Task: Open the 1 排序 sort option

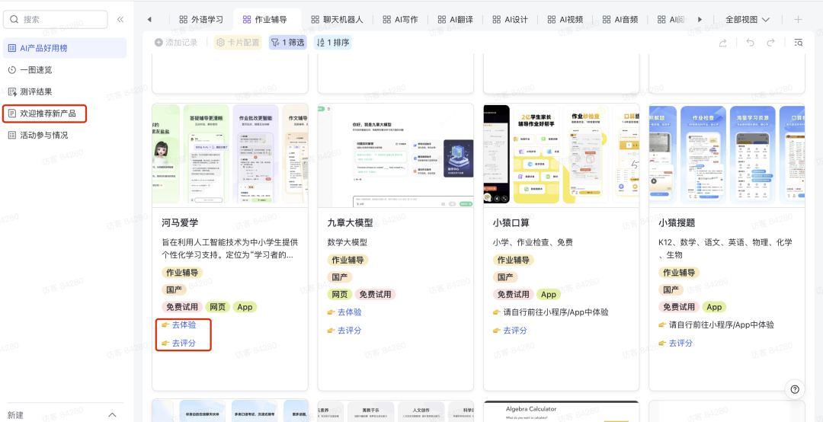Action: click(x=333, y=43)
